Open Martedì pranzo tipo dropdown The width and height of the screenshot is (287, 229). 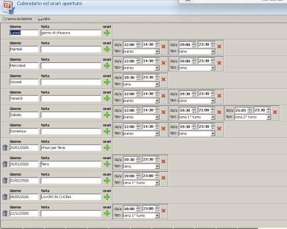click(157, 52)
